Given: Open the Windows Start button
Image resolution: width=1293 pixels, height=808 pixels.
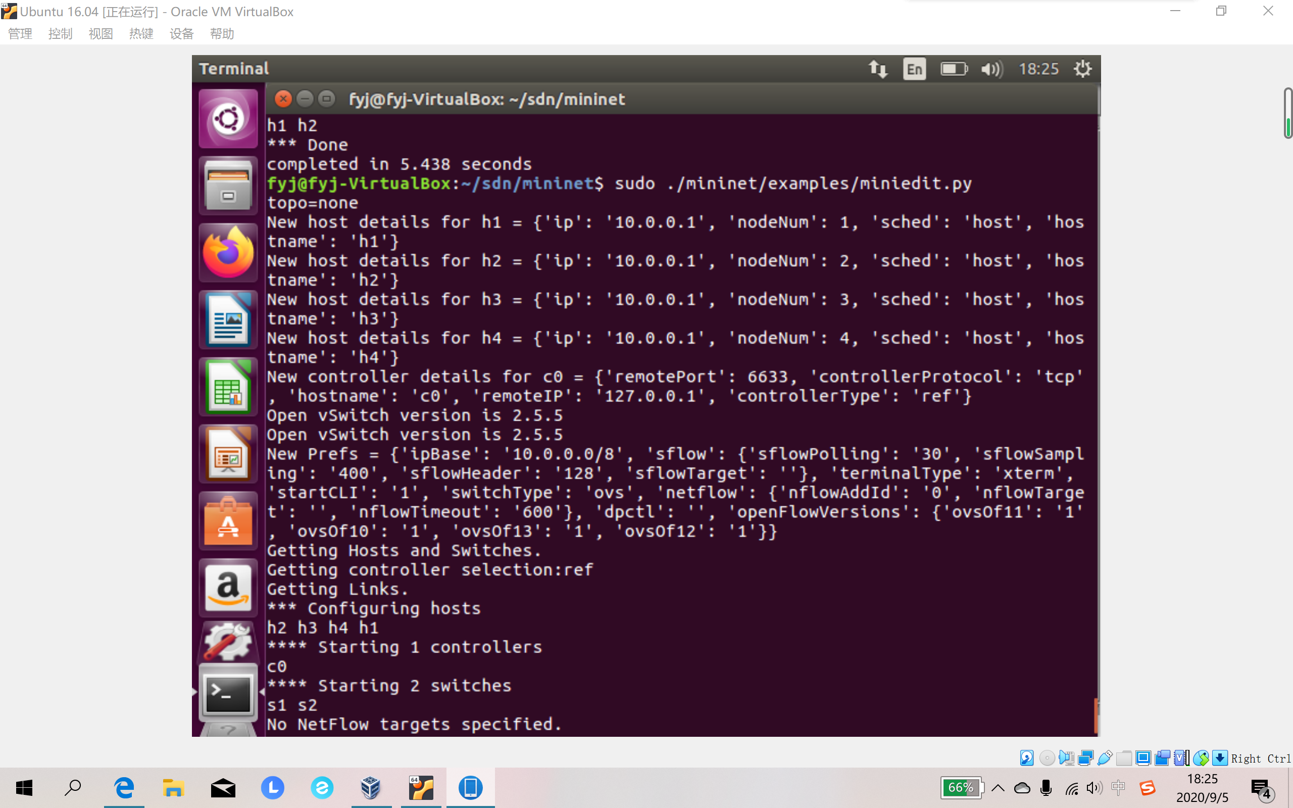Looking at the screenshot, I should 24,788.
